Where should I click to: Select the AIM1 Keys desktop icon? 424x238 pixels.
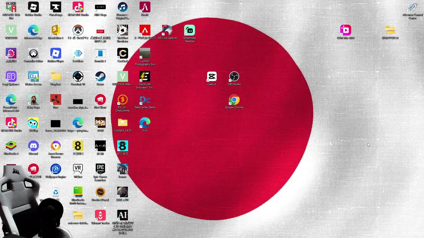click(x=100, y=7)
